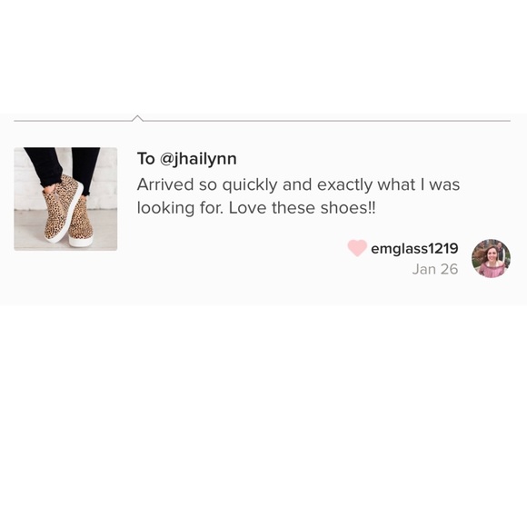
Task: Click the "Love these shoes!!" text line
Action: [x=303, y=208]
